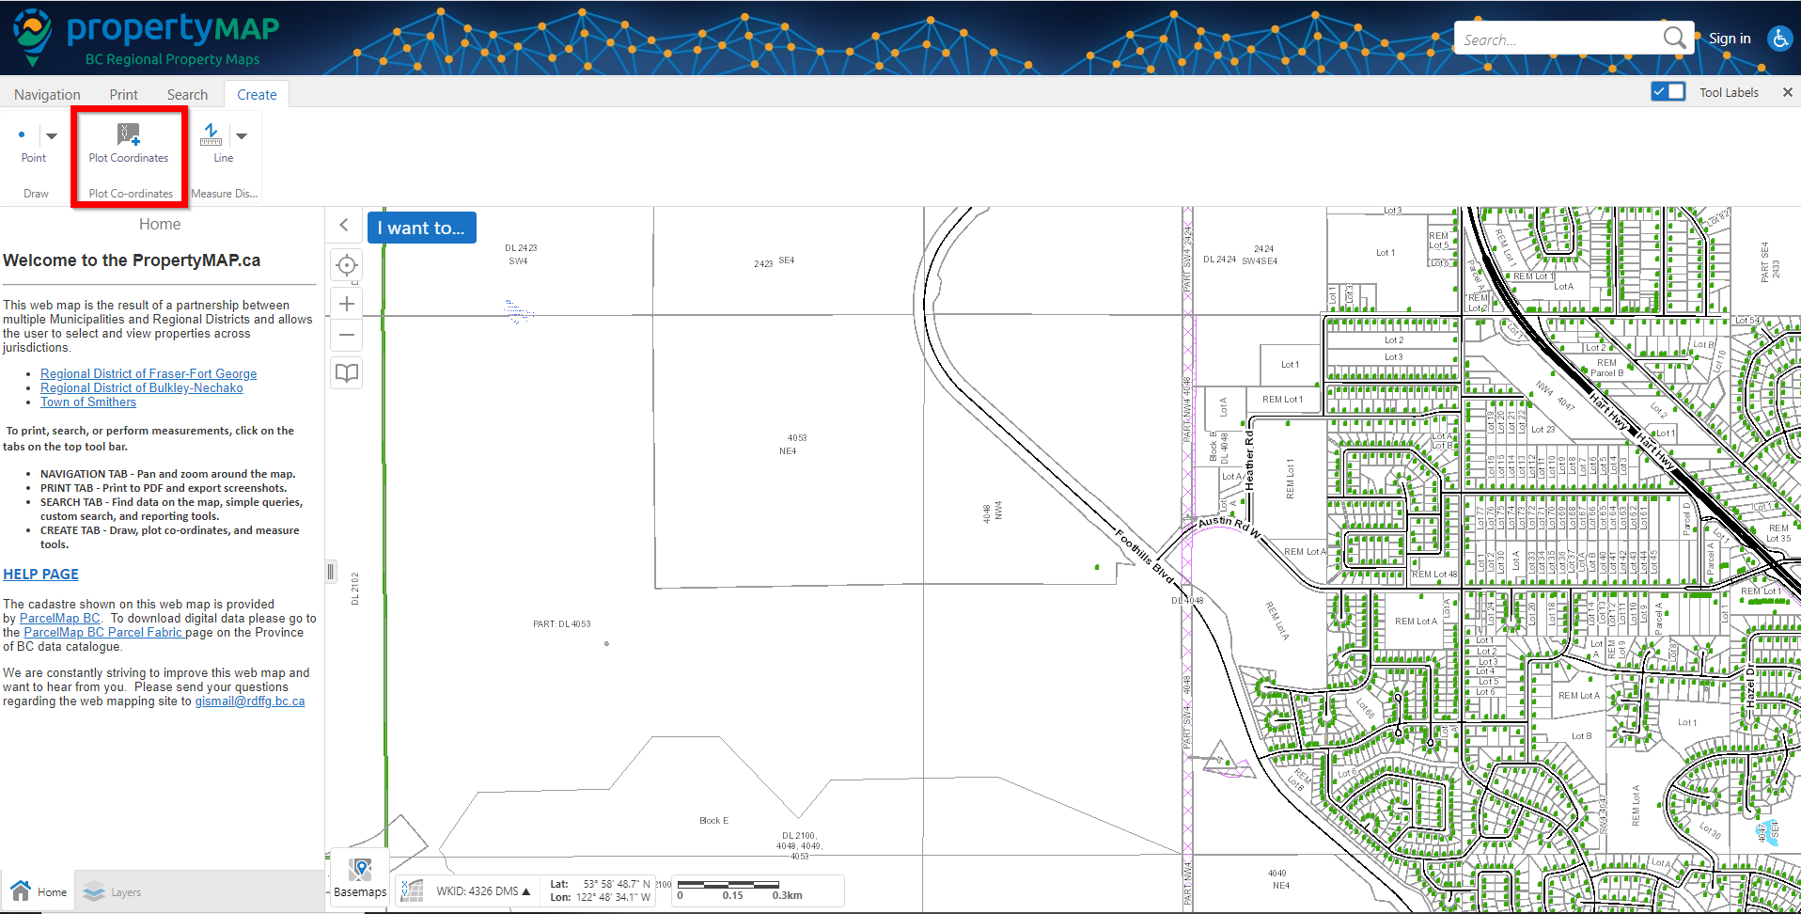Switch to the Layers panel tab
The image size is (1801, 914).
112,892
